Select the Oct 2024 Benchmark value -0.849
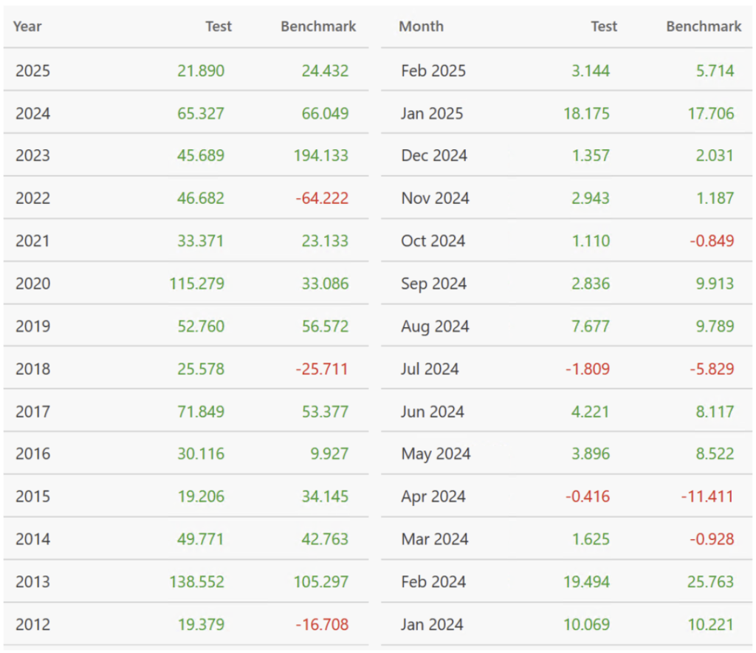This screenshot has width=756, height=653. coord(712,241)
